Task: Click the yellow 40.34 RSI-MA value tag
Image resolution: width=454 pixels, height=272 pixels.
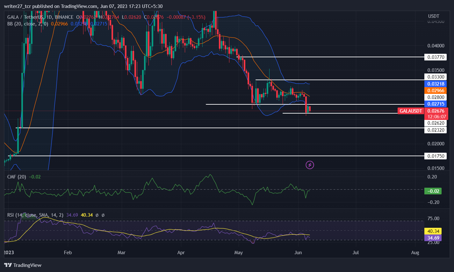Action: click(x=433, y=231)
